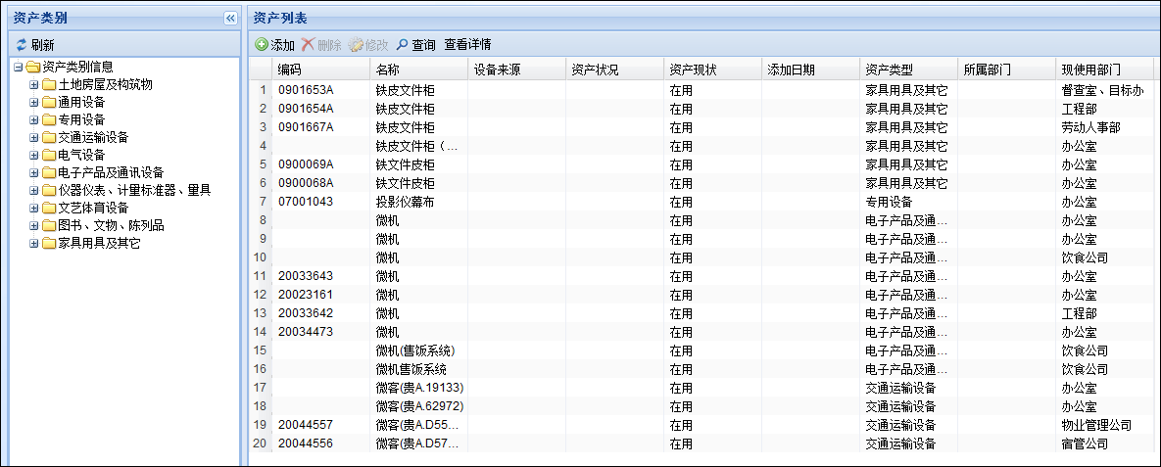Image resolution: width=1161 pixels, height=467 pixels.
Task: Expand the 电气设备 tree node
Action: tap(33, 156)
